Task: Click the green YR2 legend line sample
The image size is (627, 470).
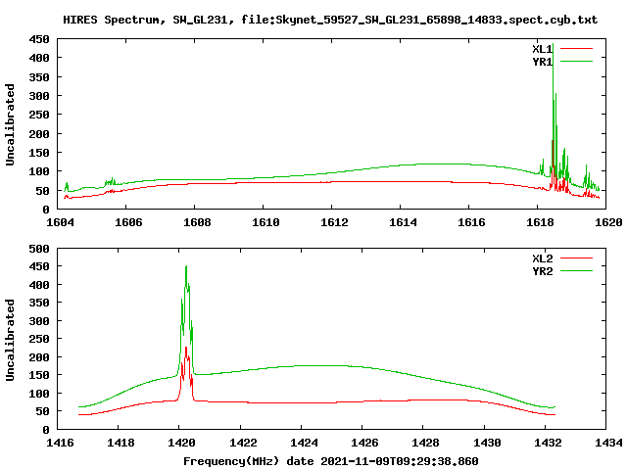Action: click(576, 270)
